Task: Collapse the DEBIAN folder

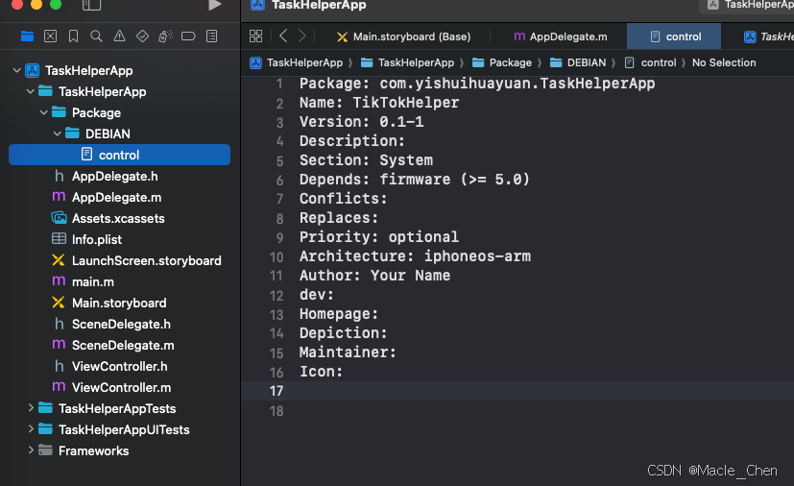Action: point(58,134)
